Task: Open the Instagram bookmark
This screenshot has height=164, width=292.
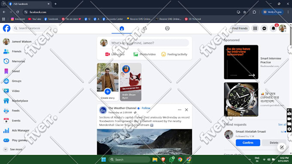Action: 18,19
